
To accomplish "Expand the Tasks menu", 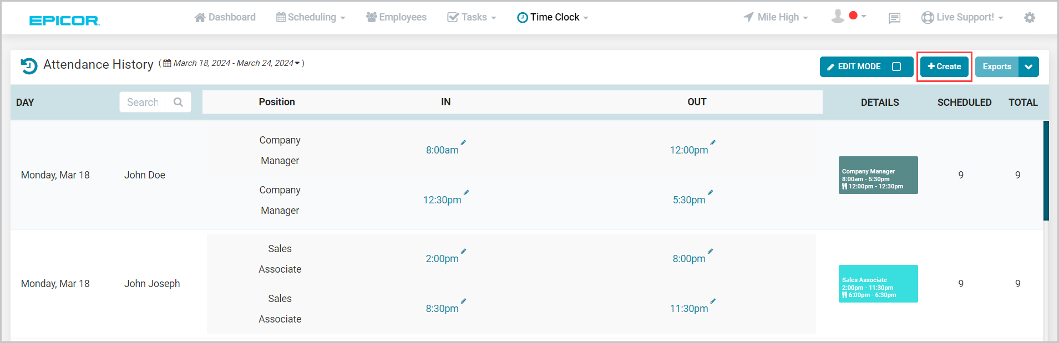I will (494, 18).
